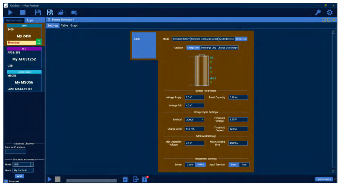Click the export arrow icon in bottom bar

pos(136,179)
